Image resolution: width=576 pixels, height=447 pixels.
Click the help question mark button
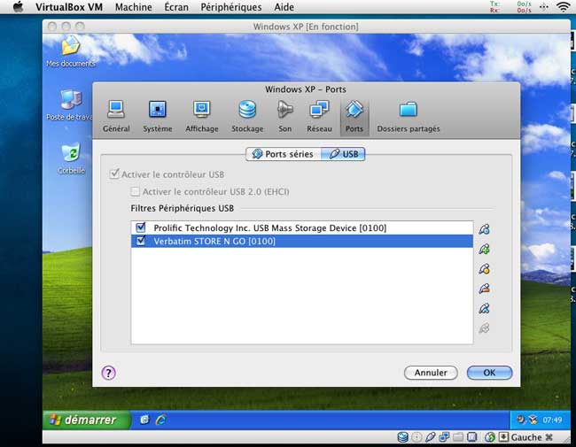click(x=109, y=373)
